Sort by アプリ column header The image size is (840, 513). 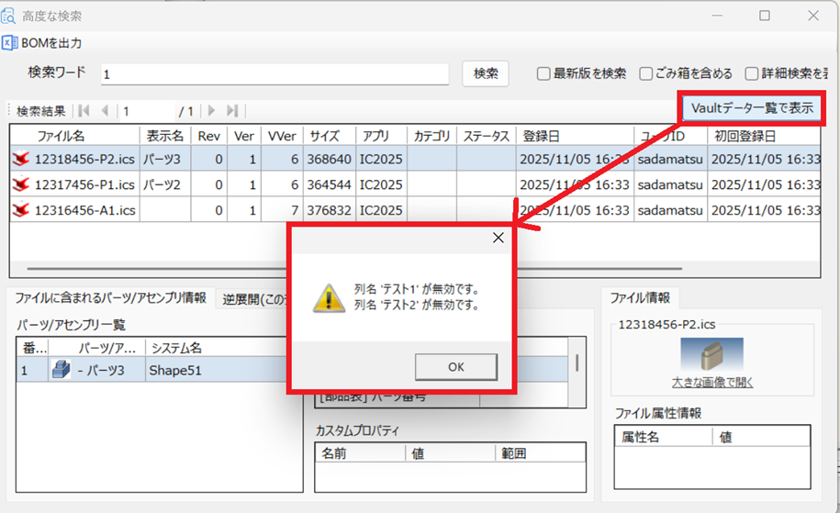(x=381, y=136)
